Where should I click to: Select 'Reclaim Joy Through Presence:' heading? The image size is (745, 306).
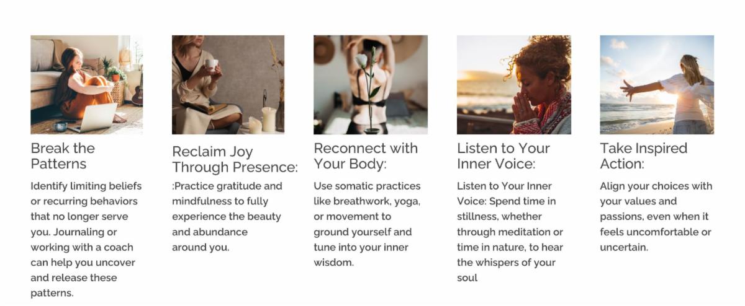click(x=235, y=159)
